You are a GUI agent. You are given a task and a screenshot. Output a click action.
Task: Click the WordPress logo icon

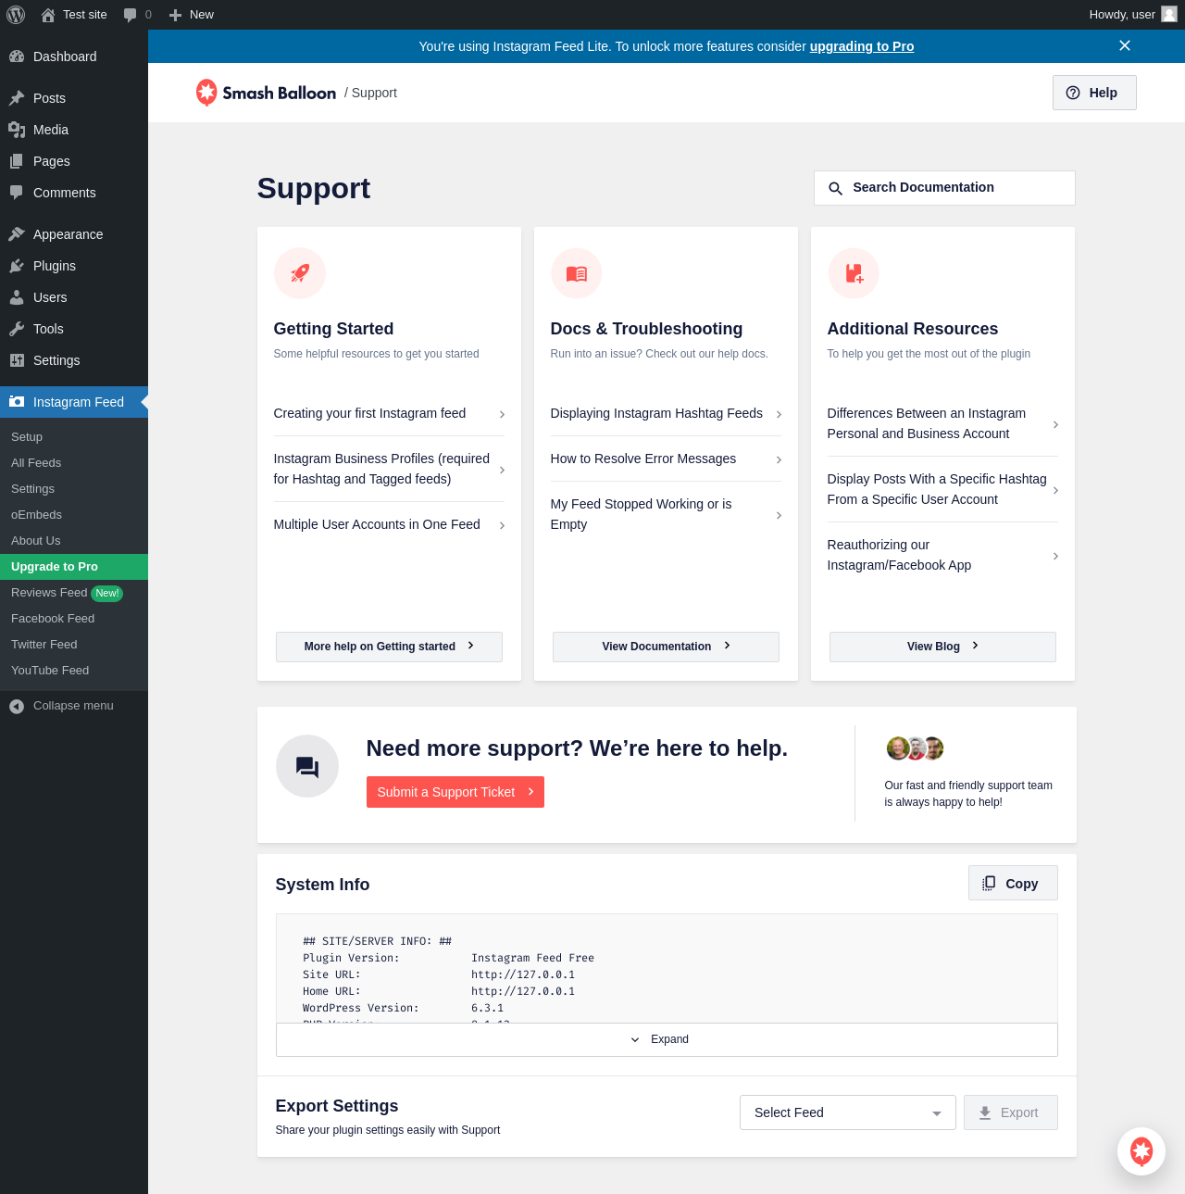tap(16, 15)
